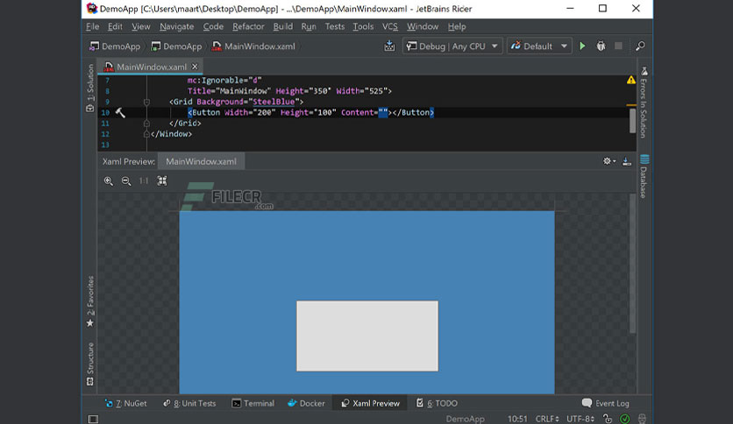The image size is (733, 424).
Task: Start debugging with the bug icon
Action: (x=601, y=46)
